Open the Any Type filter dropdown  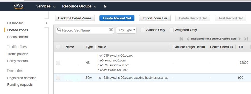[x=126, y=30]
